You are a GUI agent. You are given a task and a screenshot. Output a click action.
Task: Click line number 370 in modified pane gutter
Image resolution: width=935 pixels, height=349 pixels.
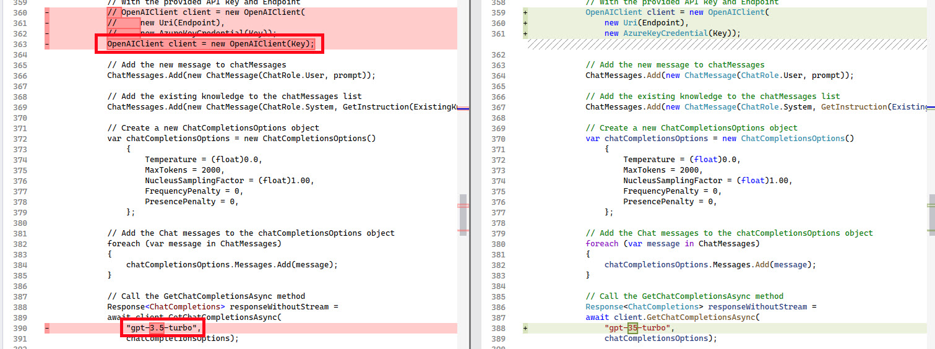498,139
